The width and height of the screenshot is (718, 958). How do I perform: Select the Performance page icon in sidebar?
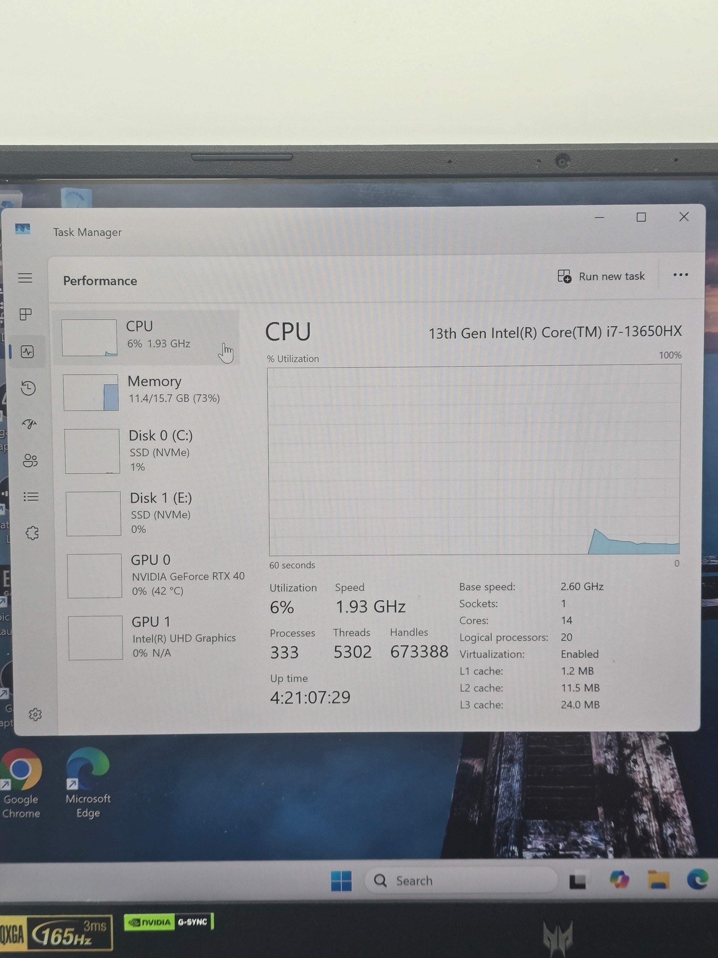[x=27, y=351]
